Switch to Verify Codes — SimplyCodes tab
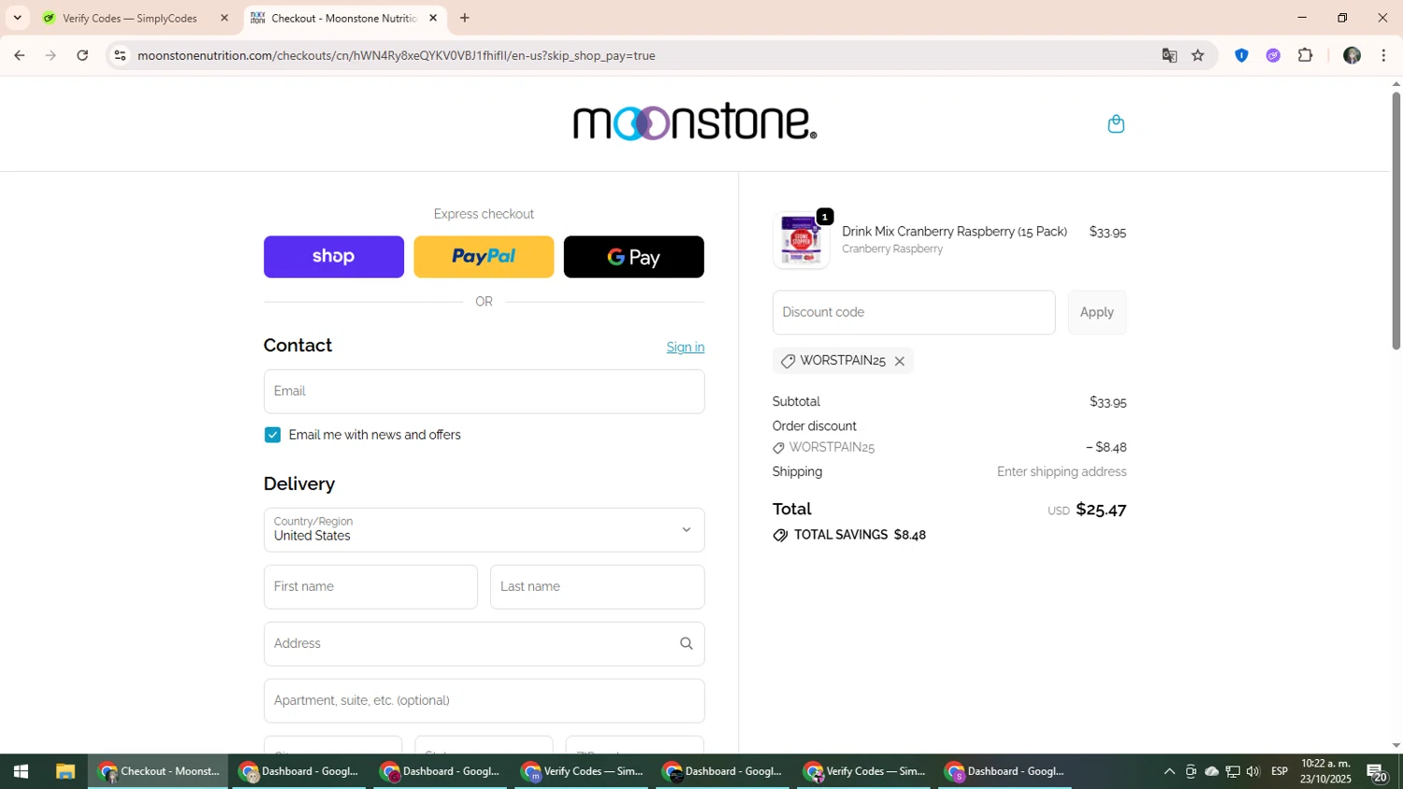Viewport: 1403px width, 789px height. tap(136, 18)
